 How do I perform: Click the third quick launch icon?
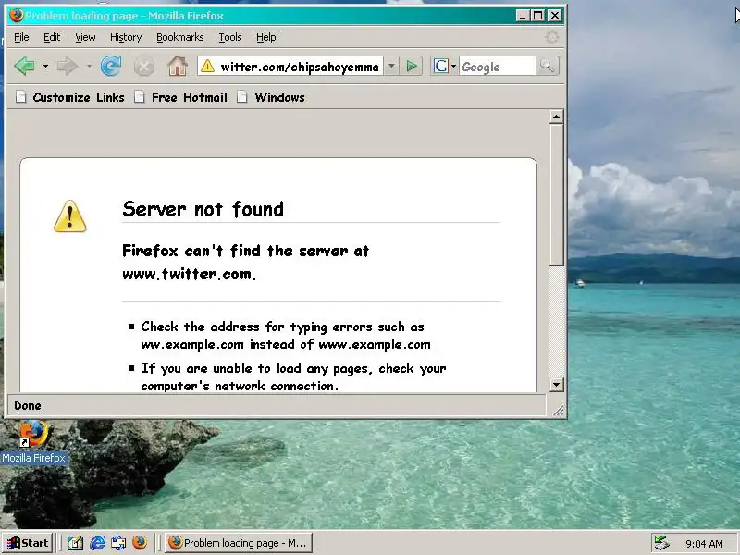tap(118, 543)
